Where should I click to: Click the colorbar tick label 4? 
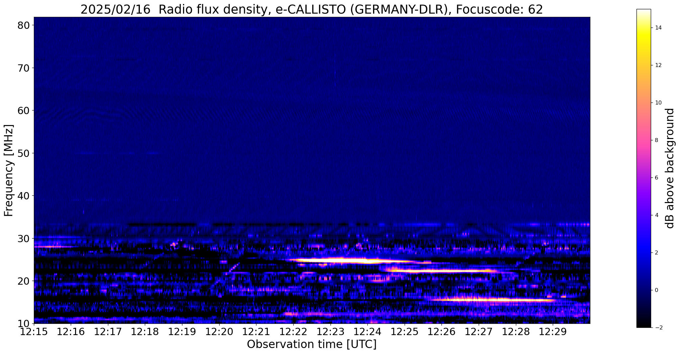656,215
